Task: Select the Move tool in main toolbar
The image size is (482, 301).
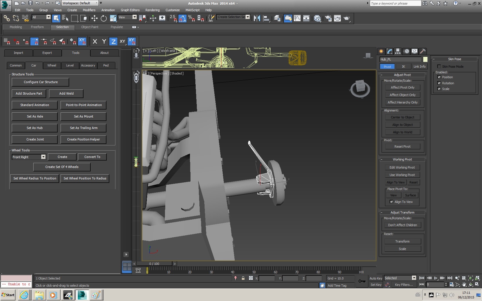Action: coord(94,18)
